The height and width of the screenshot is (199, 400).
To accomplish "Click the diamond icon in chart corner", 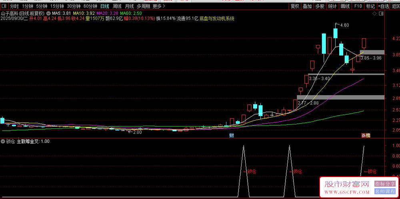I will click(x=374, y=13).
